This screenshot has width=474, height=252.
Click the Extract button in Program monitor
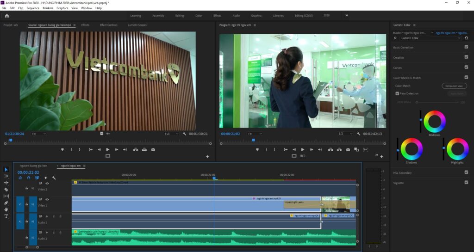tap(339, 149)
